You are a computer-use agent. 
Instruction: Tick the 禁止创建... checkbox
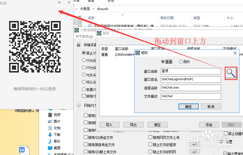click(x=226, y=133)
